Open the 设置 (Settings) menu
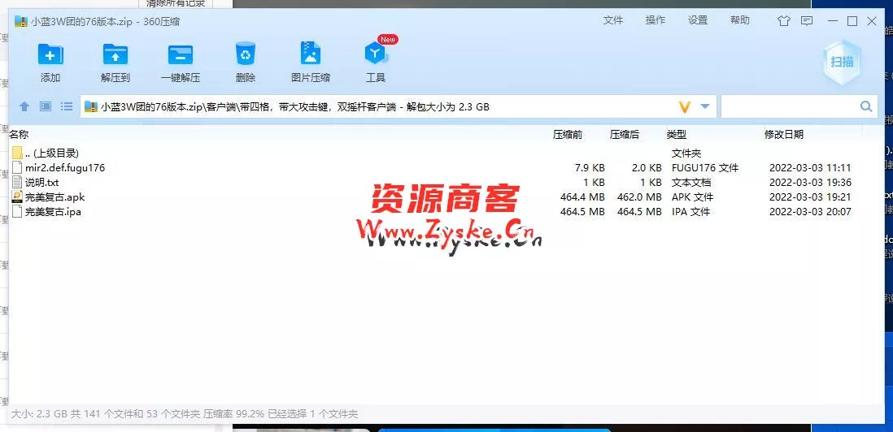893x432 pixels. (697, 20)
